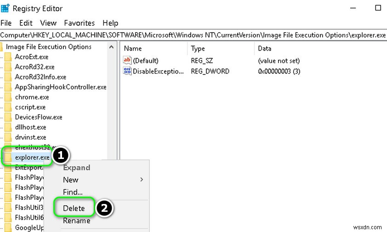The height and width of the screenshot is (232, 387).
Task: Click the drvinst.exe folder icon
Action: [x=8, y=137]
